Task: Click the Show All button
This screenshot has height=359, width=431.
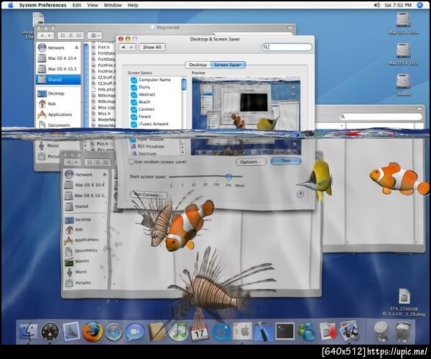Action: point(152,47)
